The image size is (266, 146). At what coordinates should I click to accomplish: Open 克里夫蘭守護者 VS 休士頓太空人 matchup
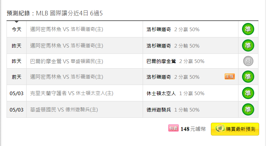[72, 93]
